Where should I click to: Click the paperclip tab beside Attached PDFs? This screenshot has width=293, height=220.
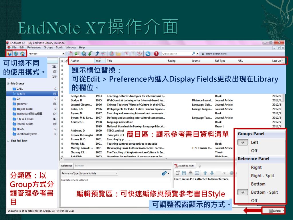[x=199, y=166]
